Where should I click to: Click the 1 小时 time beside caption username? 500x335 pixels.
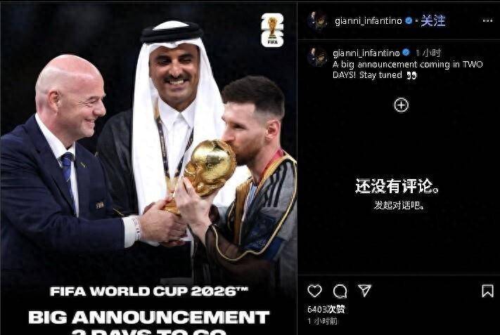(x=428, y=53)
